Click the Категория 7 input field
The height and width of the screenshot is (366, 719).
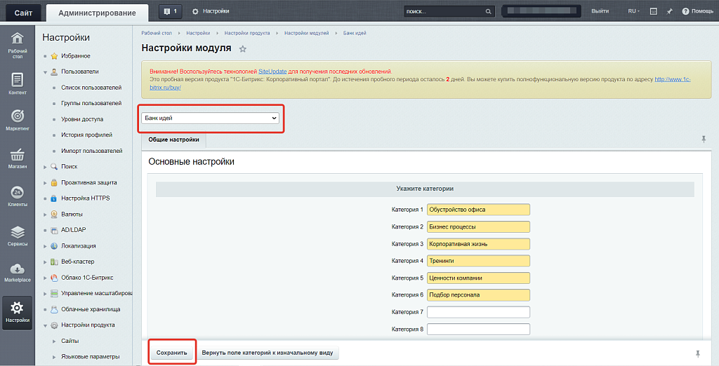pos(478,312)
